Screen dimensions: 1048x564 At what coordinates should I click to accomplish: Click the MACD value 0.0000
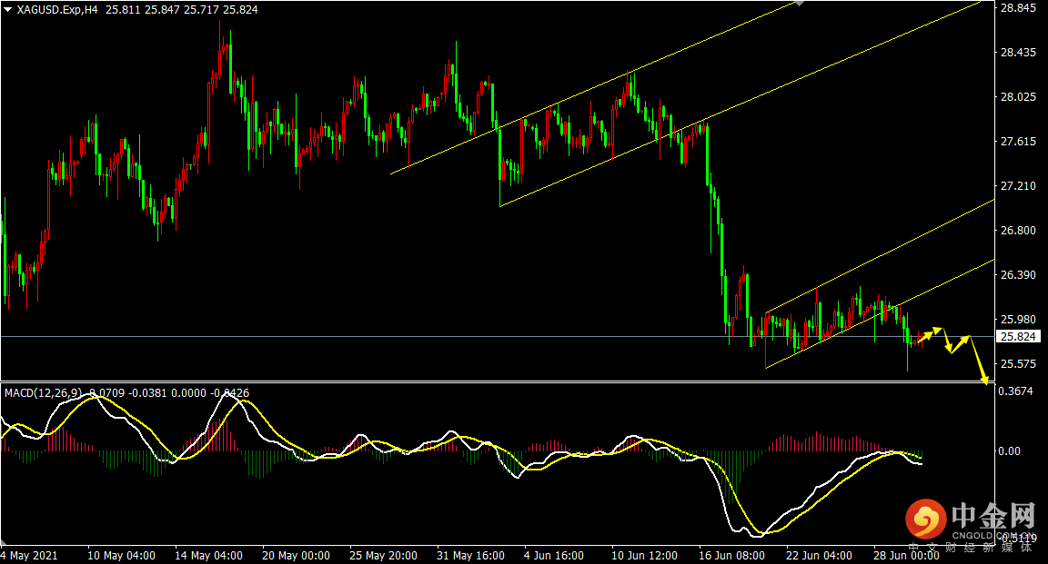[188, 393]
